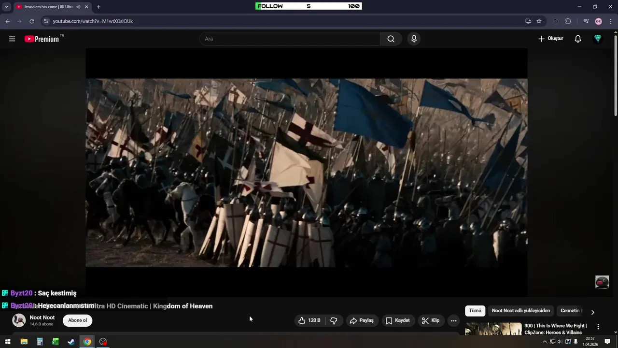Open the Windows Start menu

coord(8,342)
